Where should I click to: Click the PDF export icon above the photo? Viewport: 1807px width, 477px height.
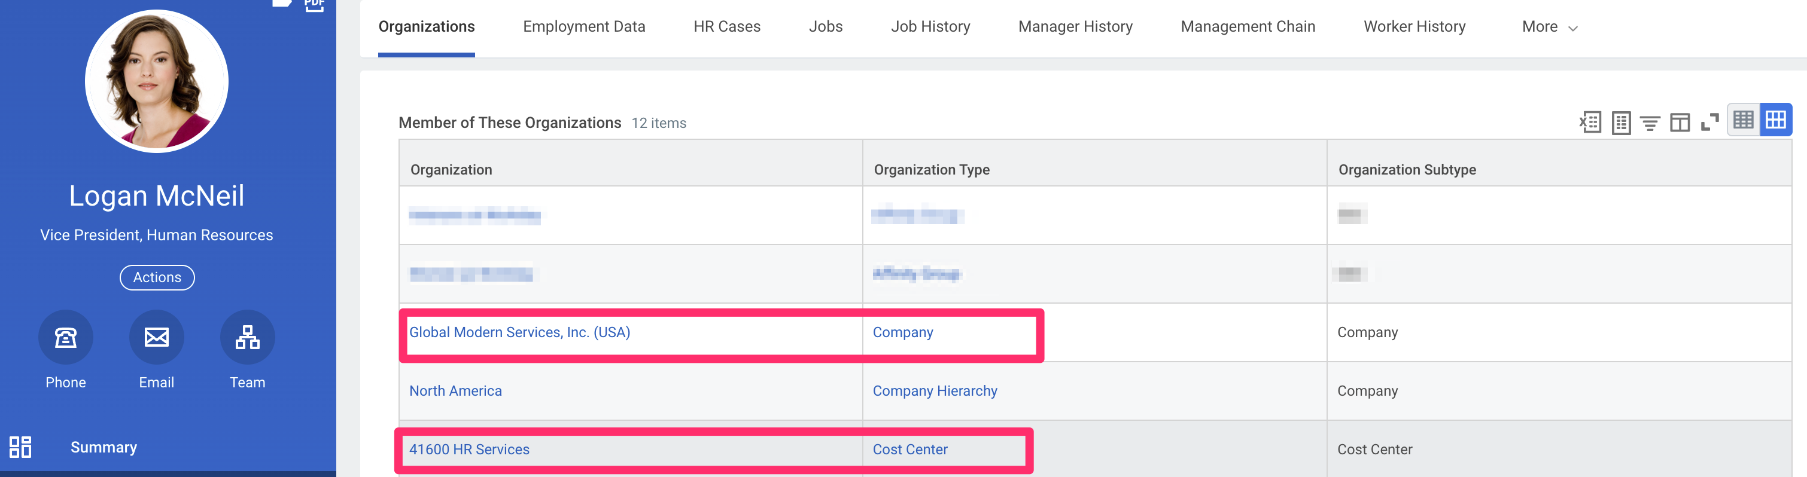[314, 5]
